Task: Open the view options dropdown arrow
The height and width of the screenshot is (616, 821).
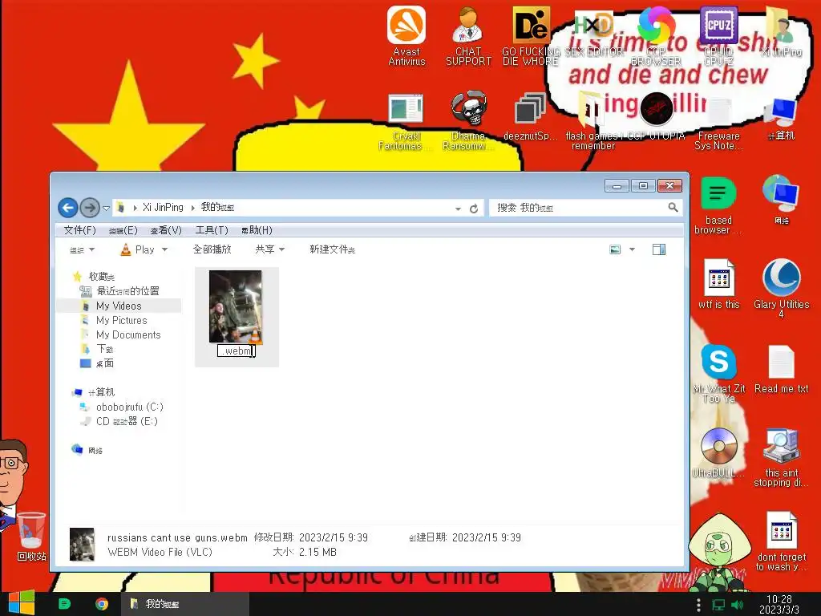Action: [x=632, y=249]
